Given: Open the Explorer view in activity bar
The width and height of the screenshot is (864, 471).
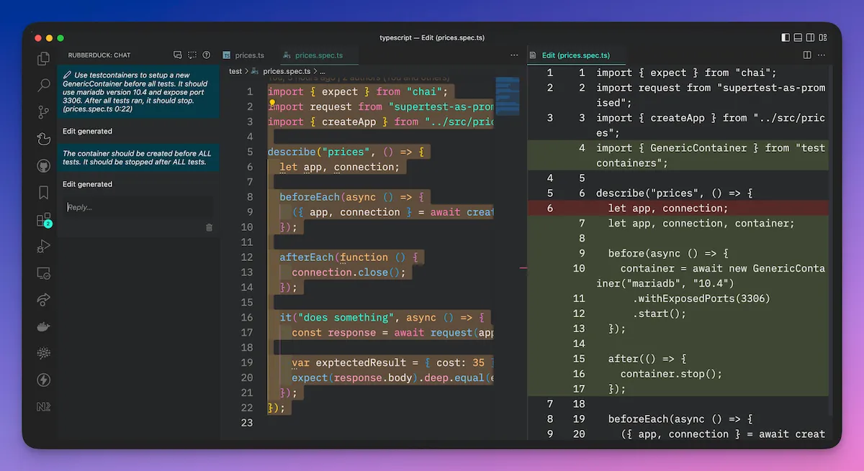Looking at the screenshot, I should (x=43, y=59).
